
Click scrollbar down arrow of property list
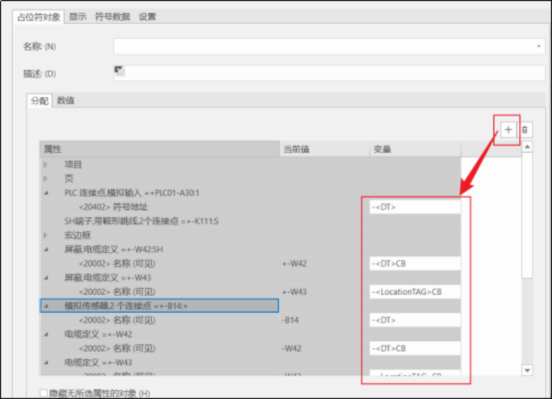(x=527, y=370)
